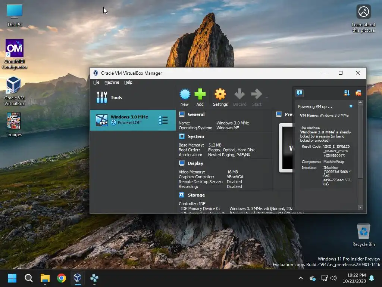382x287 pixels.
Task: Click the VM preview thumbnail
Action: [286, 148]
